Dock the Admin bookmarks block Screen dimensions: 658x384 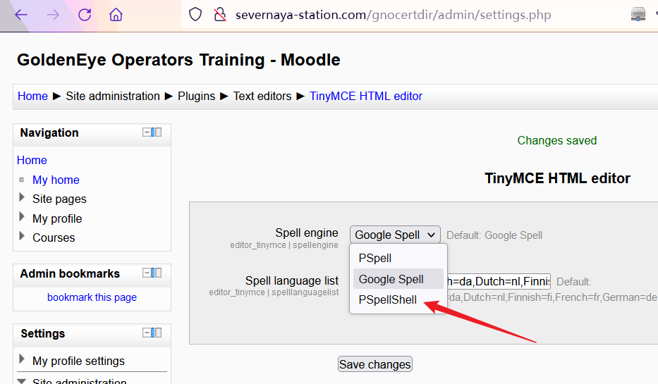click(x=158, y=273)
